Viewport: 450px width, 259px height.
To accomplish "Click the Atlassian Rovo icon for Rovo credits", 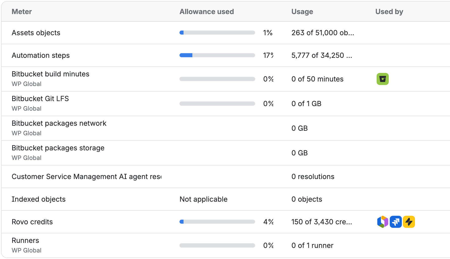I will pyautogui.click(x=382, y=222).
